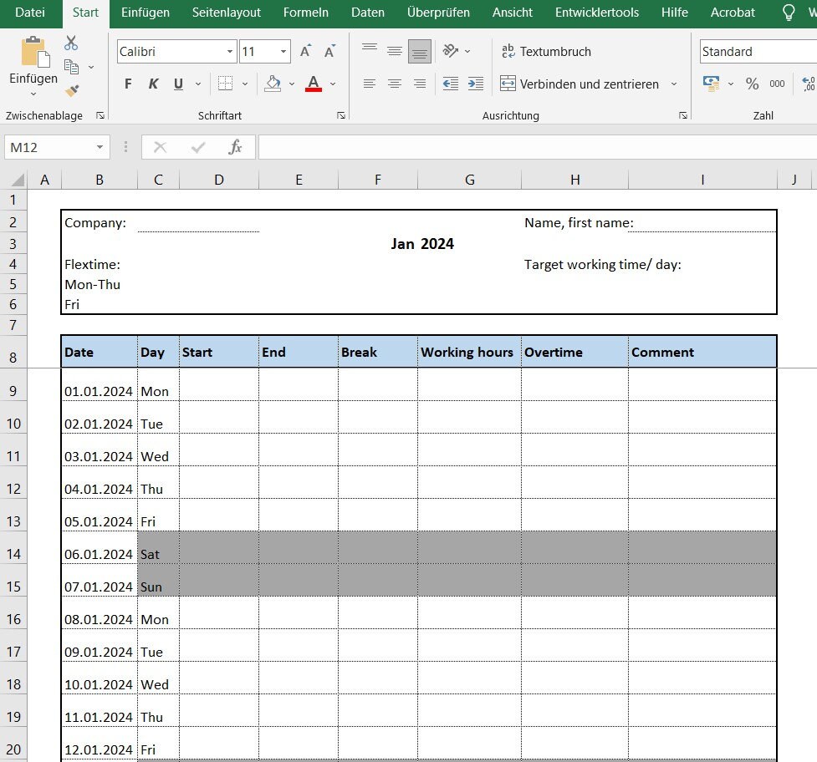Expand the font color dropdown arrow

tap(333, 84)
